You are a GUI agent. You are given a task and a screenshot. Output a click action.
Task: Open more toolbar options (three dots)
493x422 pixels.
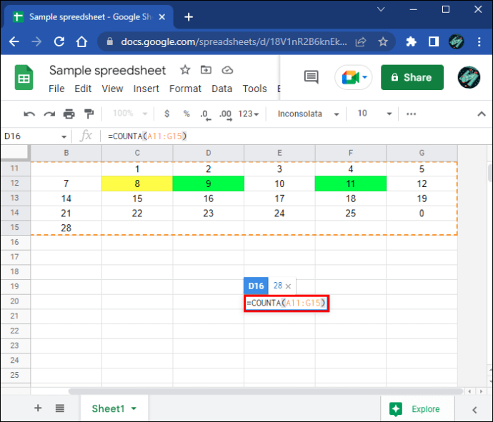412,114
